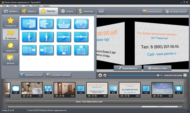Switch to the Добавить tab
The width and height of the screenshot is (190, 113).
click(11, 11)
